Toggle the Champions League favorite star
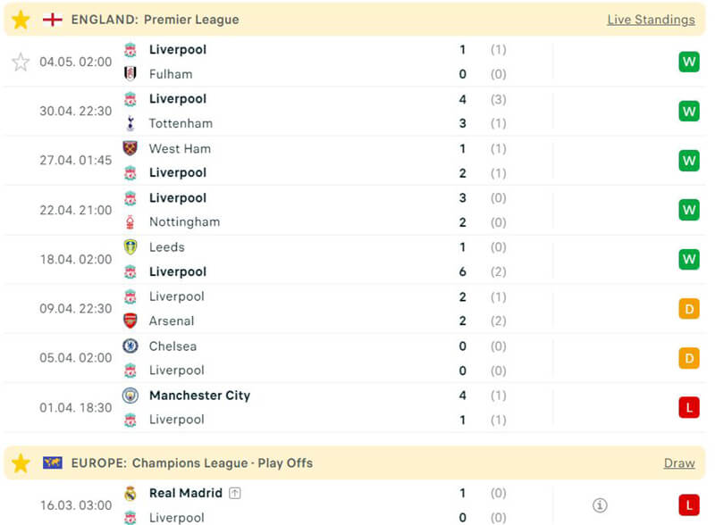Screen dimensions: 715x525 click(21, 462)
